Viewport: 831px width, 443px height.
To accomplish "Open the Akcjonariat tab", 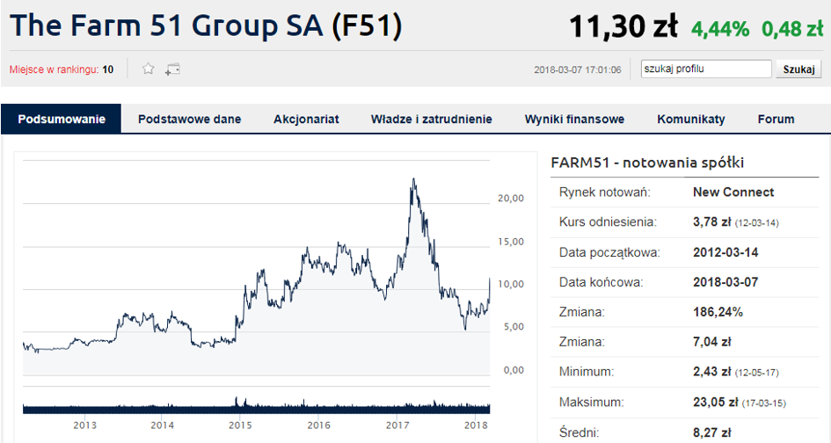I will tap(306, 119).
